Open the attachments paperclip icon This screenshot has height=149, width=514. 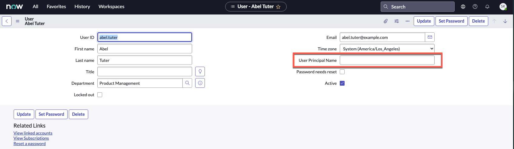pos(385,21)
